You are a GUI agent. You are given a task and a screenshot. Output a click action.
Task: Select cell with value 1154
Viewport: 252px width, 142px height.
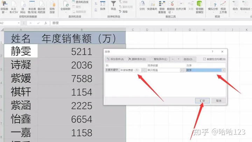click(x=82, y=92)
